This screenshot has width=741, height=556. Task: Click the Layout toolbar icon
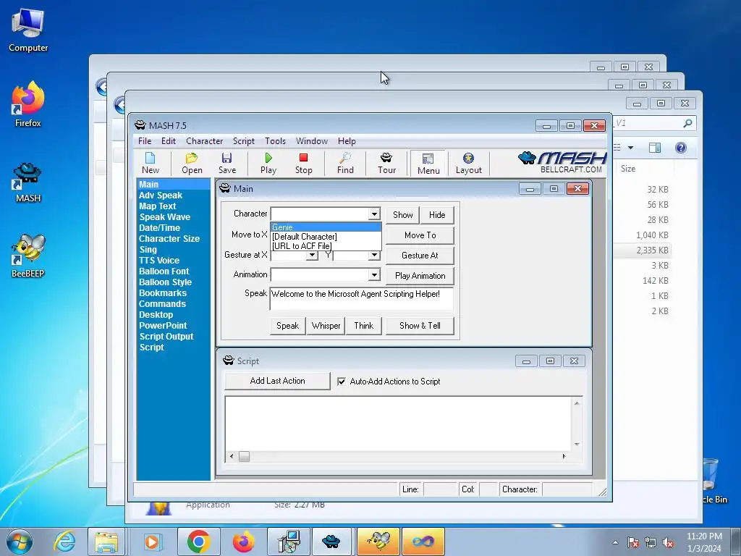click(x=468, y=164)
